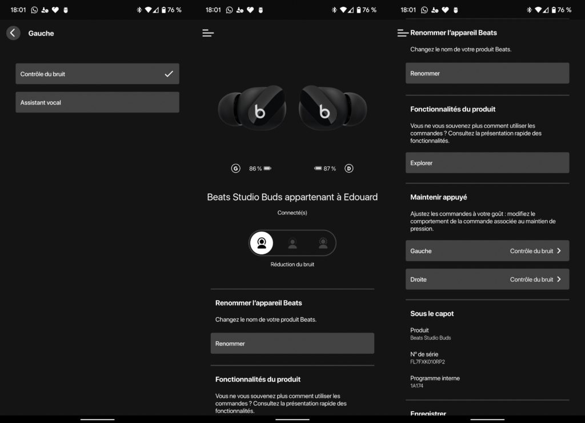The width and height of the screenshot is (585, 423).
Task: Tap device name Beats Studio Buds appartenant à Edouard
Action: [292, 197]
